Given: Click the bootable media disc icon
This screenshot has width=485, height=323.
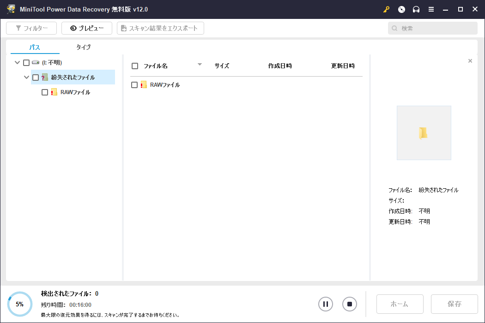Looking at the screenshot, I should coord(401,9).
